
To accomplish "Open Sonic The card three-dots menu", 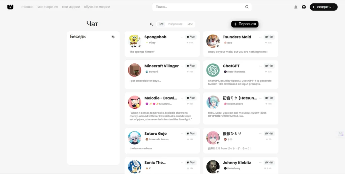I will click(182, 163).
